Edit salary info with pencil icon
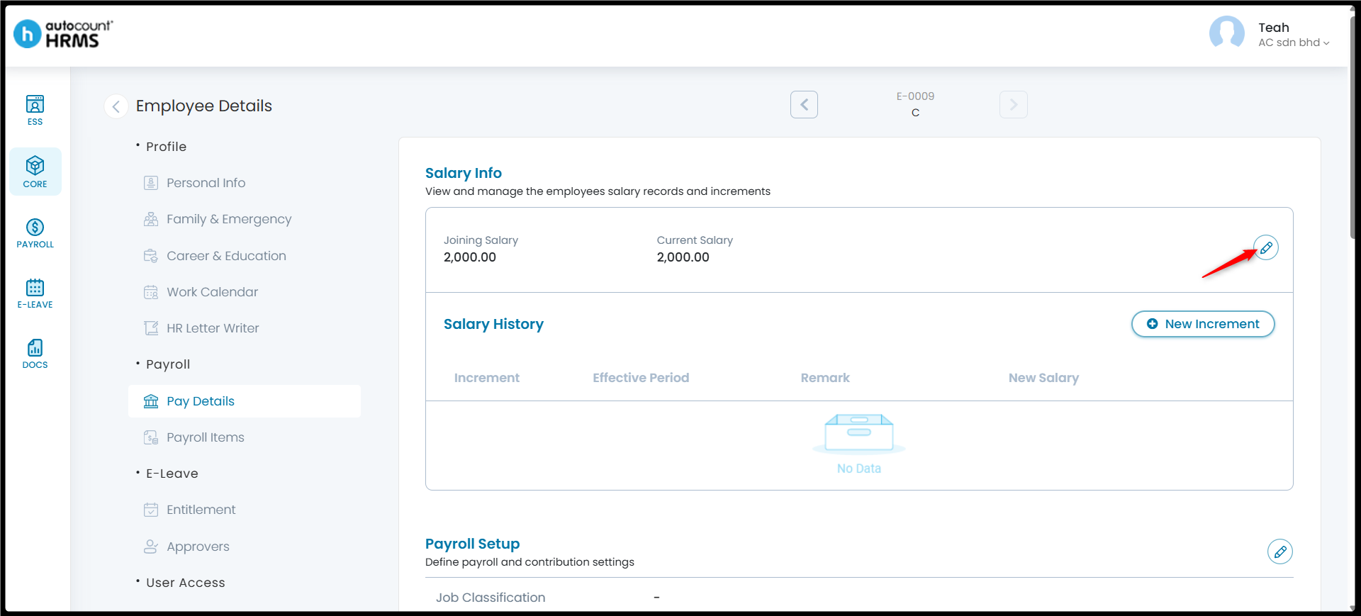This screenshot has width=1361, height=616. pos(1265,247)
